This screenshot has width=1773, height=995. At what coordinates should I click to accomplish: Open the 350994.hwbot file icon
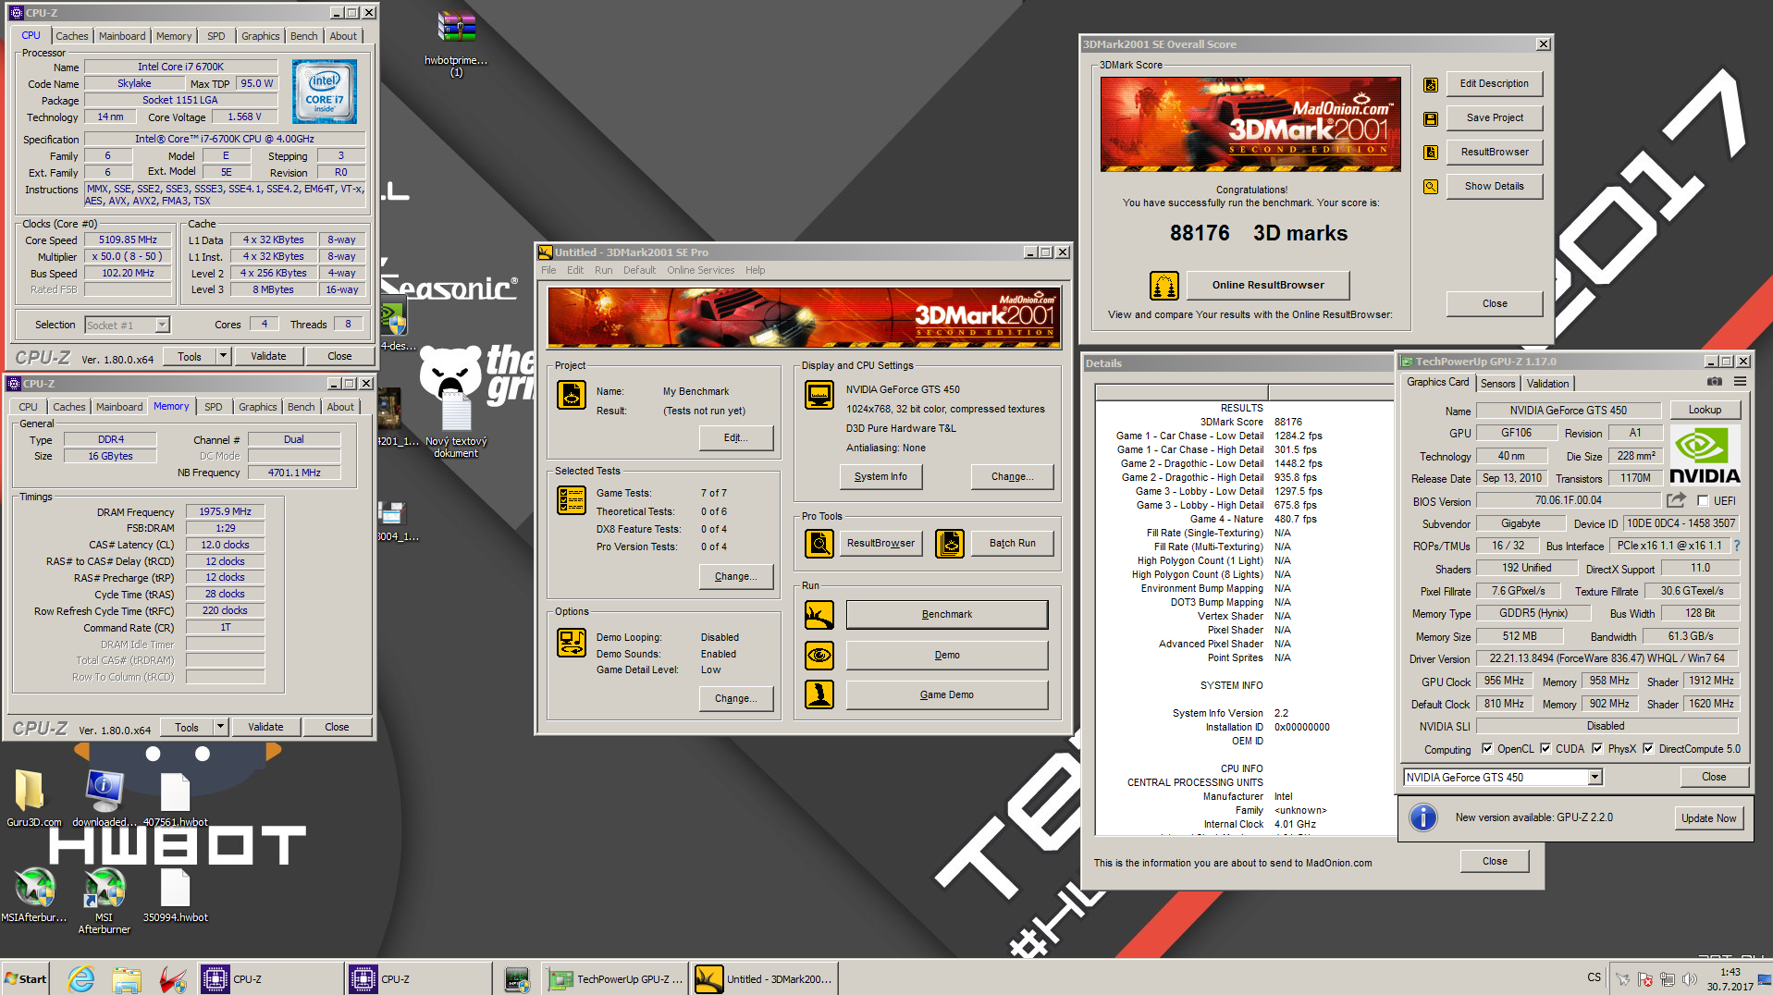(x=175, y=895)
